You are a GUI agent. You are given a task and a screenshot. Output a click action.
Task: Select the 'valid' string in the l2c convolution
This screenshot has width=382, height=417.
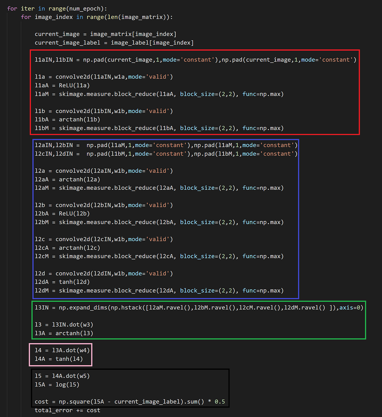(x=158, y=239)
